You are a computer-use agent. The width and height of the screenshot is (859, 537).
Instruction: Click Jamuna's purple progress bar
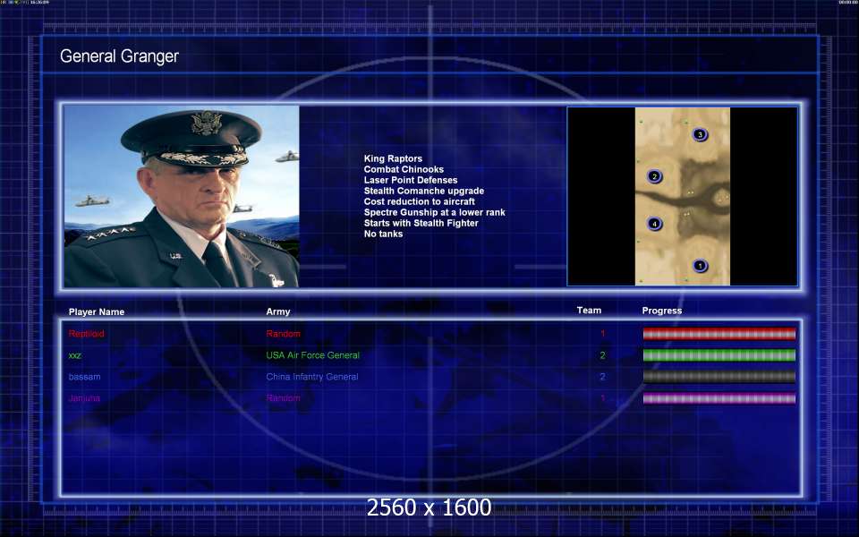pos(719,398)
